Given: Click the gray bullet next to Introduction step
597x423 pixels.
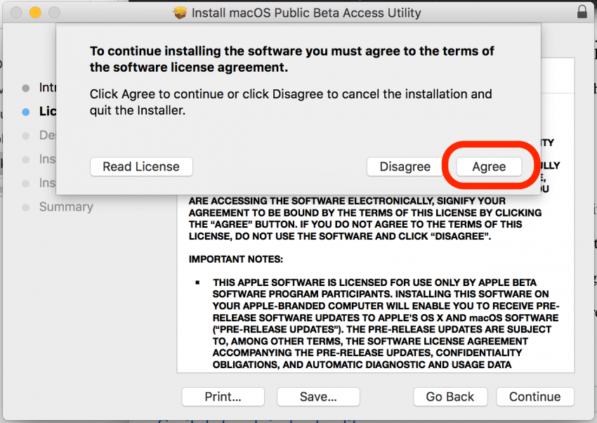Looking at the screenshot, I should 27,87.
